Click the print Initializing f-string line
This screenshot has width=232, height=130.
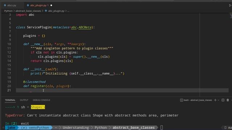77,73
